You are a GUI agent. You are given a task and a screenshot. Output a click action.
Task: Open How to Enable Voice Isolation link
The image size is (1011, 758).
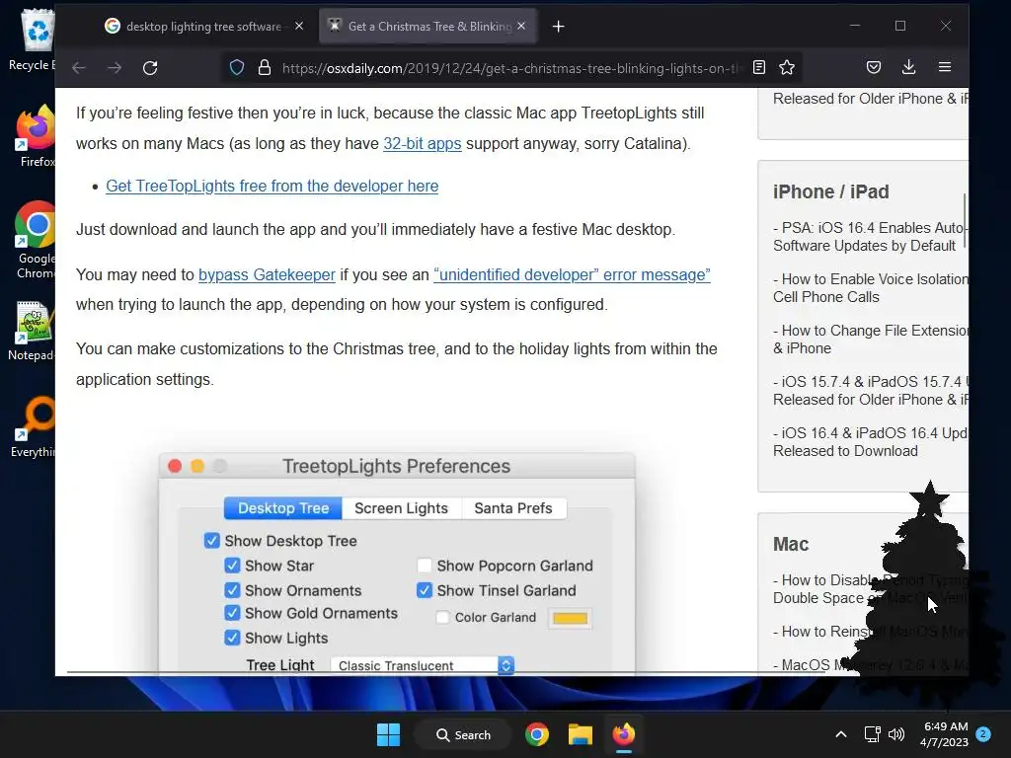pos(871,288)
